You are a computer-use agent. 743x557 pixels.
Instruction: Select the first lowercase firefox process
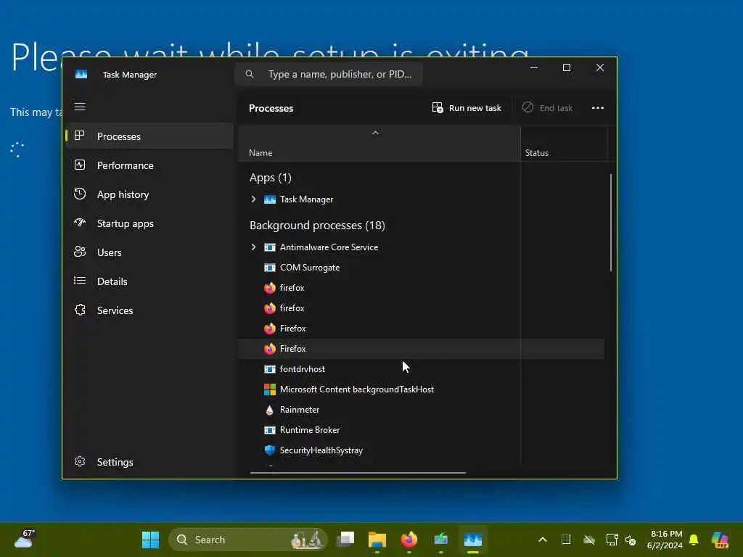pyautogui.click(x=422, y=288)
